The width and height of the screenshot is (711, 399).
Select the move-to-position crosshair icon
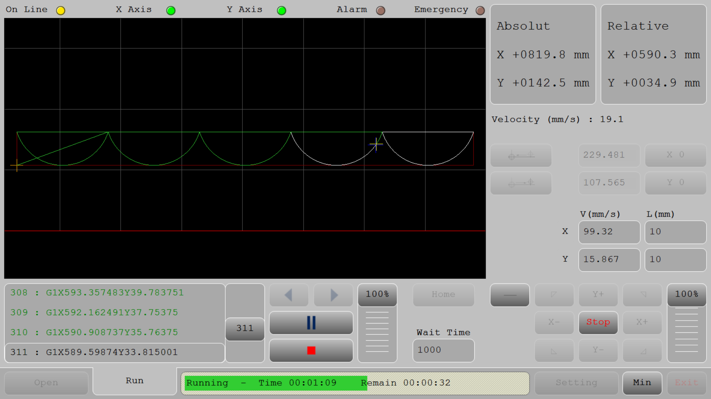(521, 183)
